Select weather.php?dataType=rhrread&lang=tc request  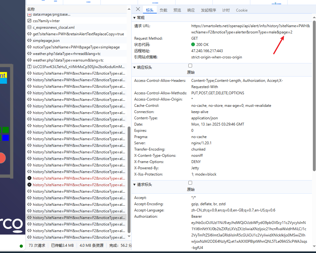click(77, 54)
